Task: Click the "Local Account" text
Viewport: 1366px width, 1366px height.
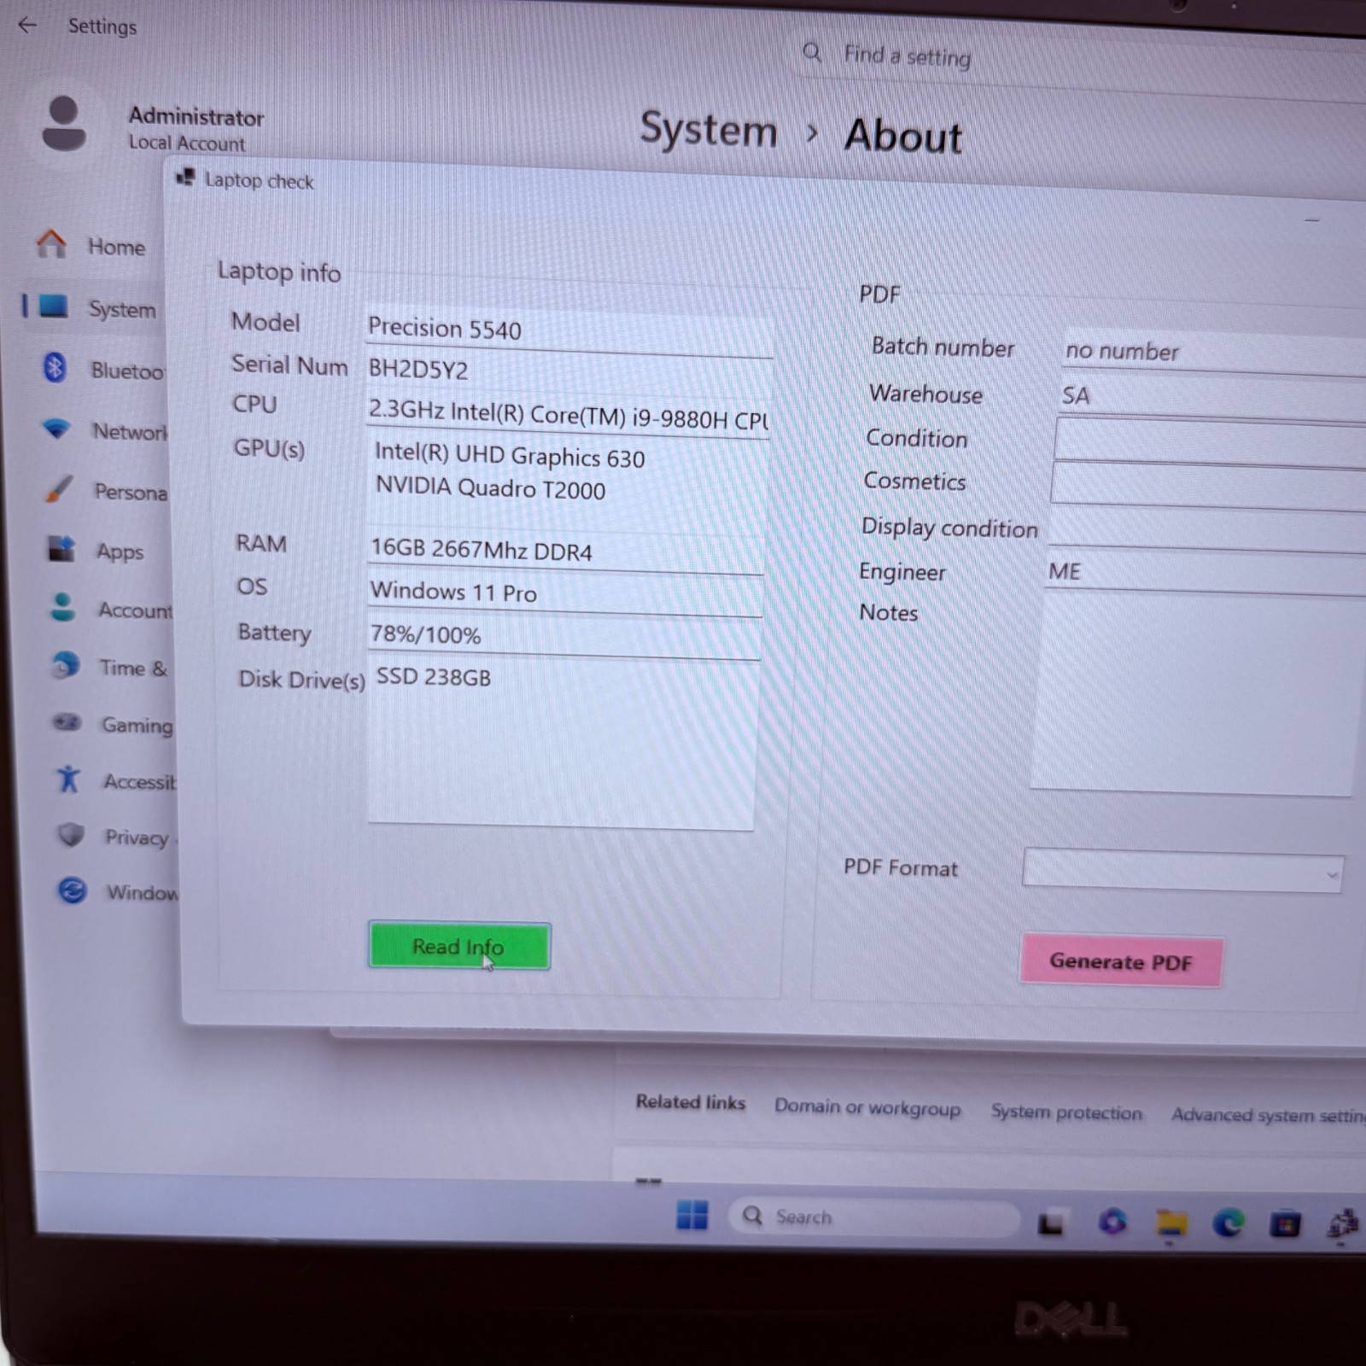Action: [187, 143]
